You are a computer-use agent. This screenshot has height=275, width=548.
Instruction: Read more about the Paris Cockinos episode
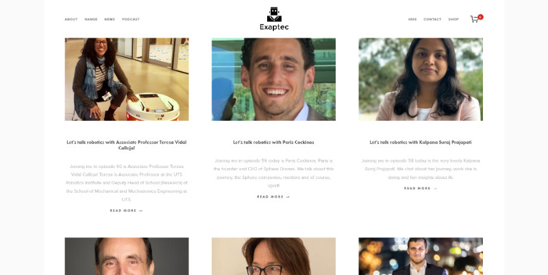tap(273, 197)
